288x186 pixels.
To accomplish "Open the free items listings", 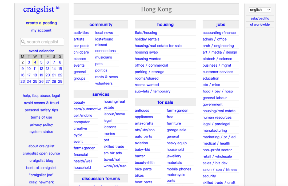I will 170,117.
